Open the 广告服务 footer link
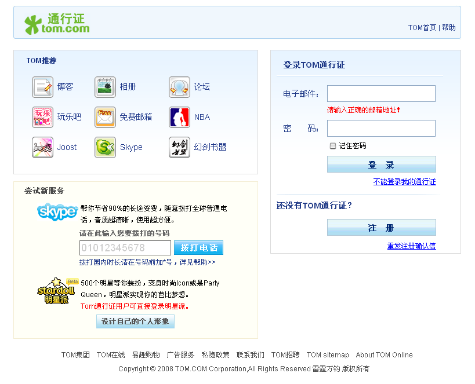The image size is (475, 384). click(180, 354)
